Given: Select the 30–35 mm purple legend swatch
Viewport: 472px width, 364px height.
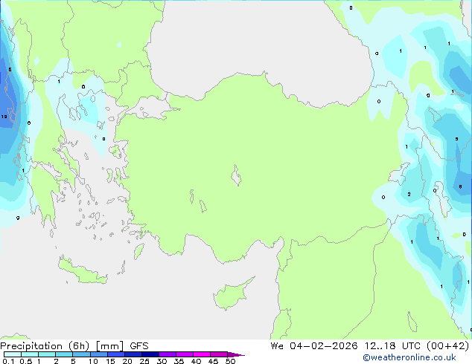Looking at the screenshot, I should (168, 354).
